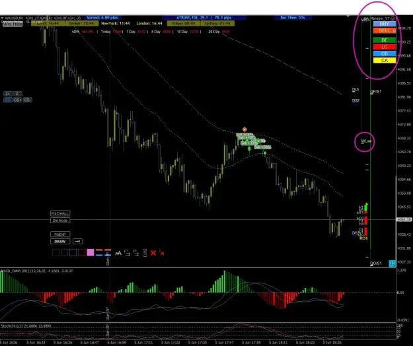Click the Broker time box
The image size is (413, 346).
pos(82,24)
